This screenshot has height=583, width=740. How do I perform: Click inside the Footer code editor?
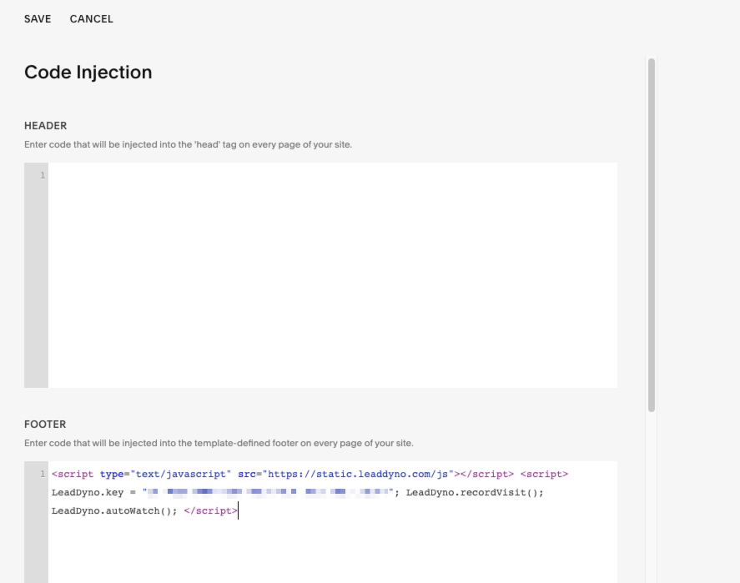332,522
